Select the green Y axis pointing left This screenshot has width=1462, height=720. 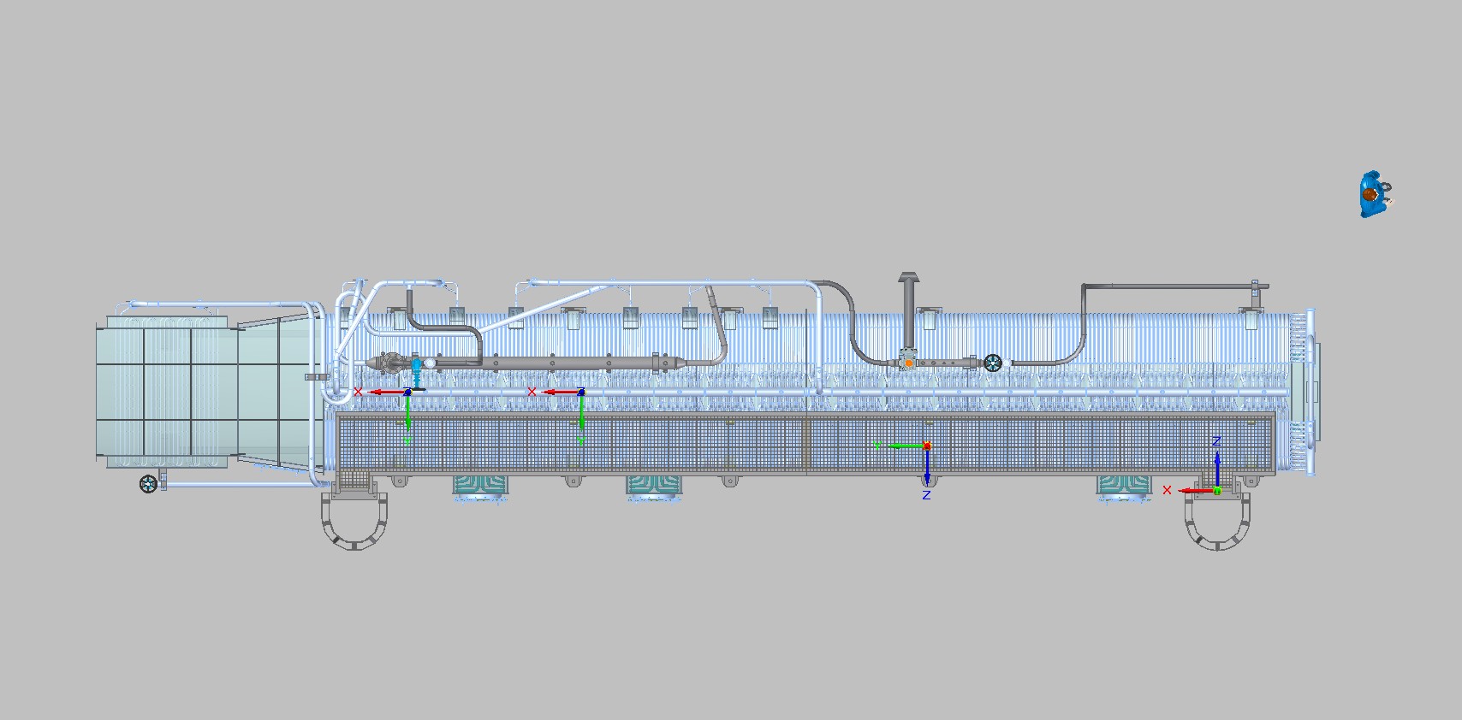coord(900,446)
